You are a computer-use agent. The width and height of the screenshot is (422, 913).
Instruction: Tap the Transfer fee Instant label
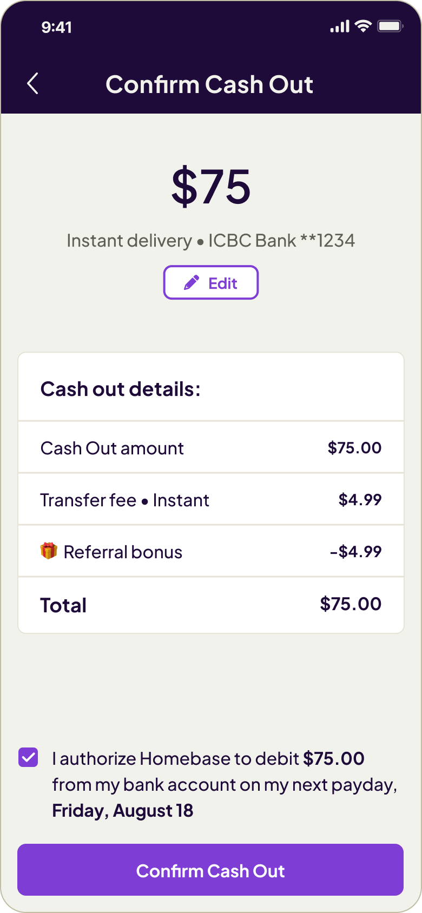click(x=124, y=500)
